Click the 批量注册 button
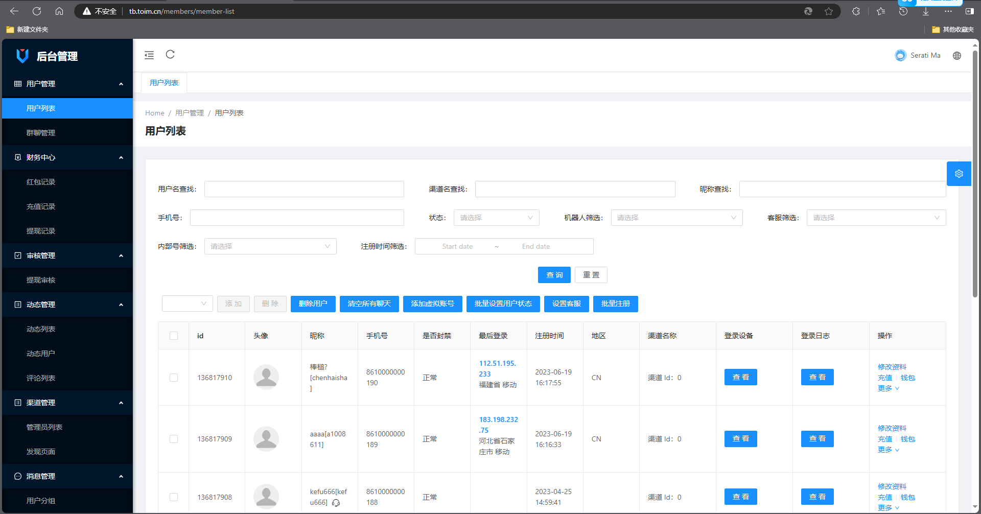This screenshot has height=514, width=981. (x=616, y=303)
